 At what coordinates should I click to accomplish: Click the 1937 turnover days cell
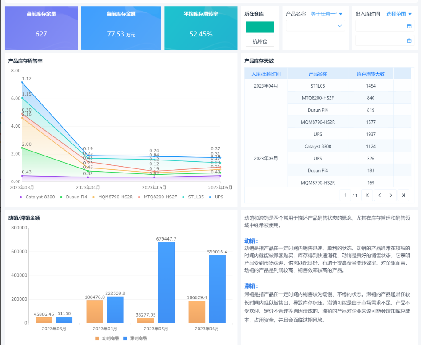(371, 134)
